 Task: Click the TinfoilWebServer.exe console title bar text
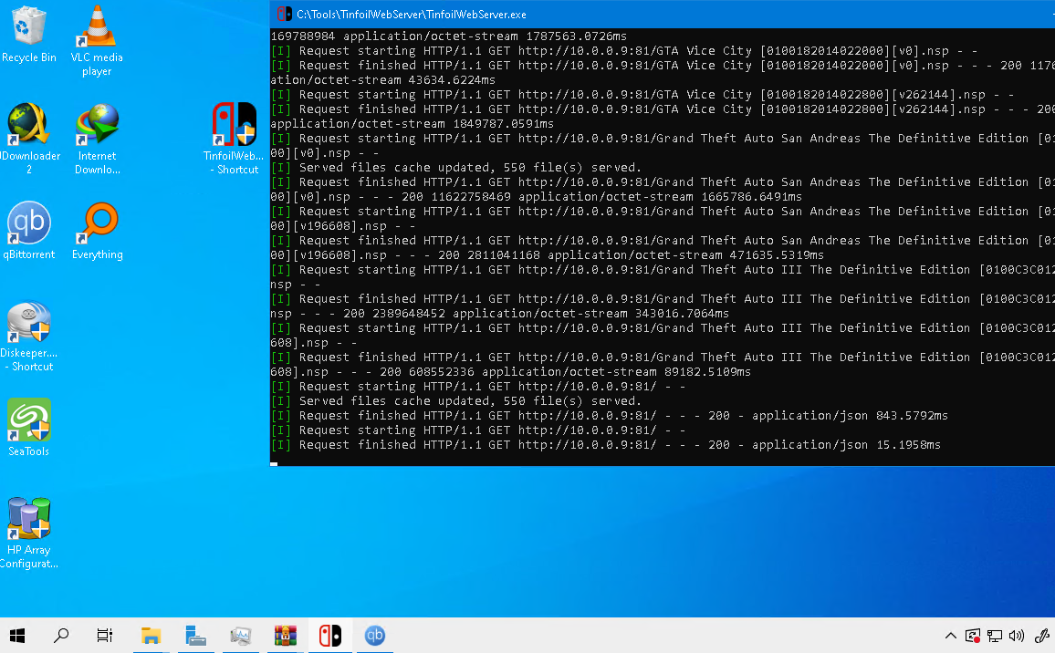[x=412, y=14]
